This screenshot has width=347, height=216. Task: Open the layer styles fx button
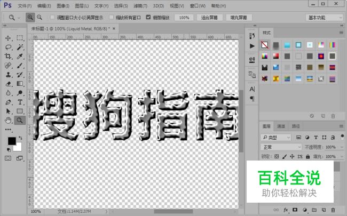click(286, 210)
